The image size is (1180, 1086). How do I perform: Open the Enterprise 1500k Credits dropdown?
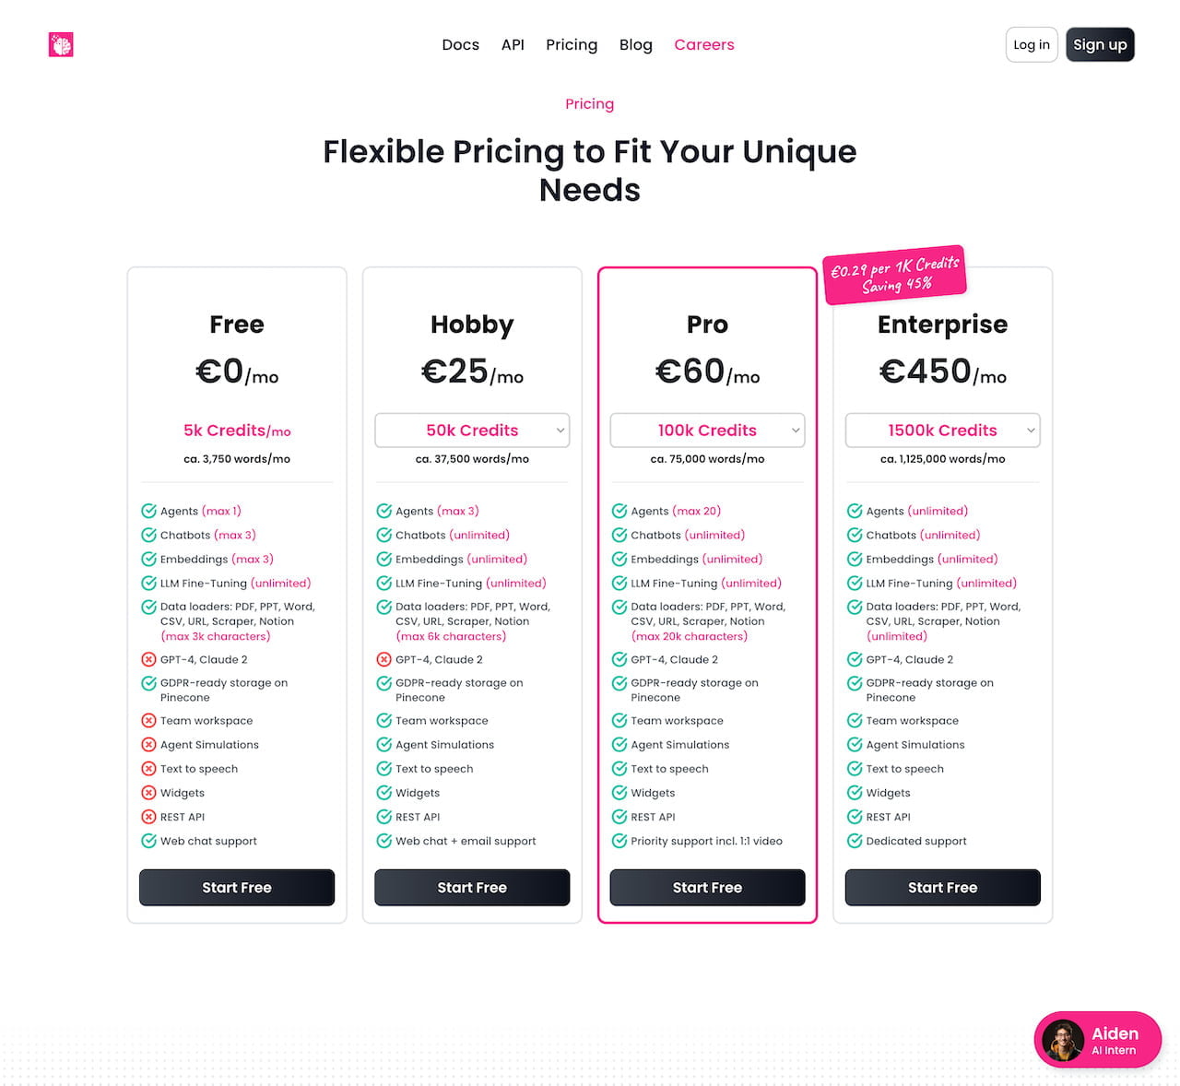(942, 431)
